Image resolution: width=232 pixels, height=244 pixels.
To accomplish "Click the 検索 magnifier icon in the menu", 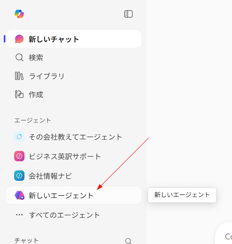I will [x=20, y=58].
